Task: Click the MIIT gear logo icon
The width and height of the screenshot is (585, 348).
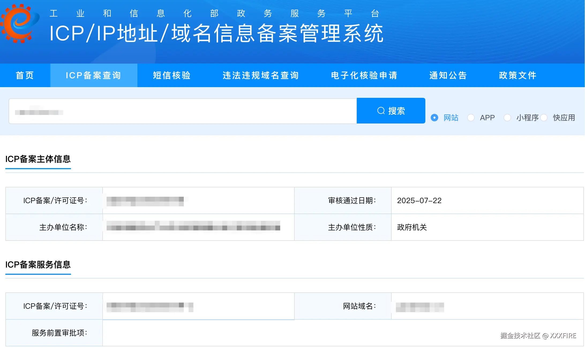Action: (x=19, y=24)
